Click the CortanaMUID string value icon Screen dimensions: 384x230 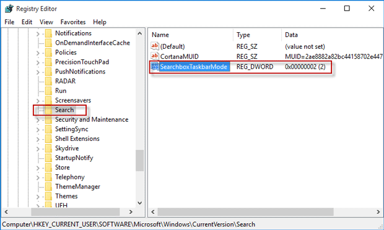coord(155,56)
